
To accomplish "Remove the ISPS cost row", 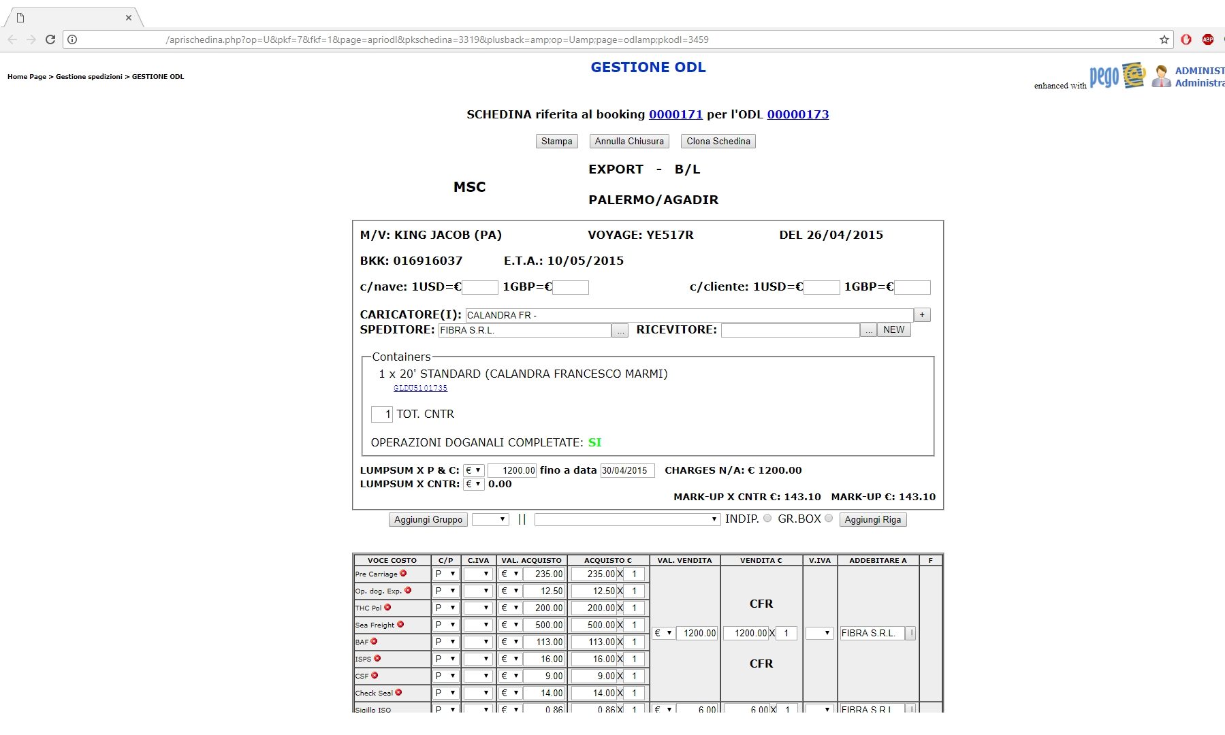I will pos(377,659).
